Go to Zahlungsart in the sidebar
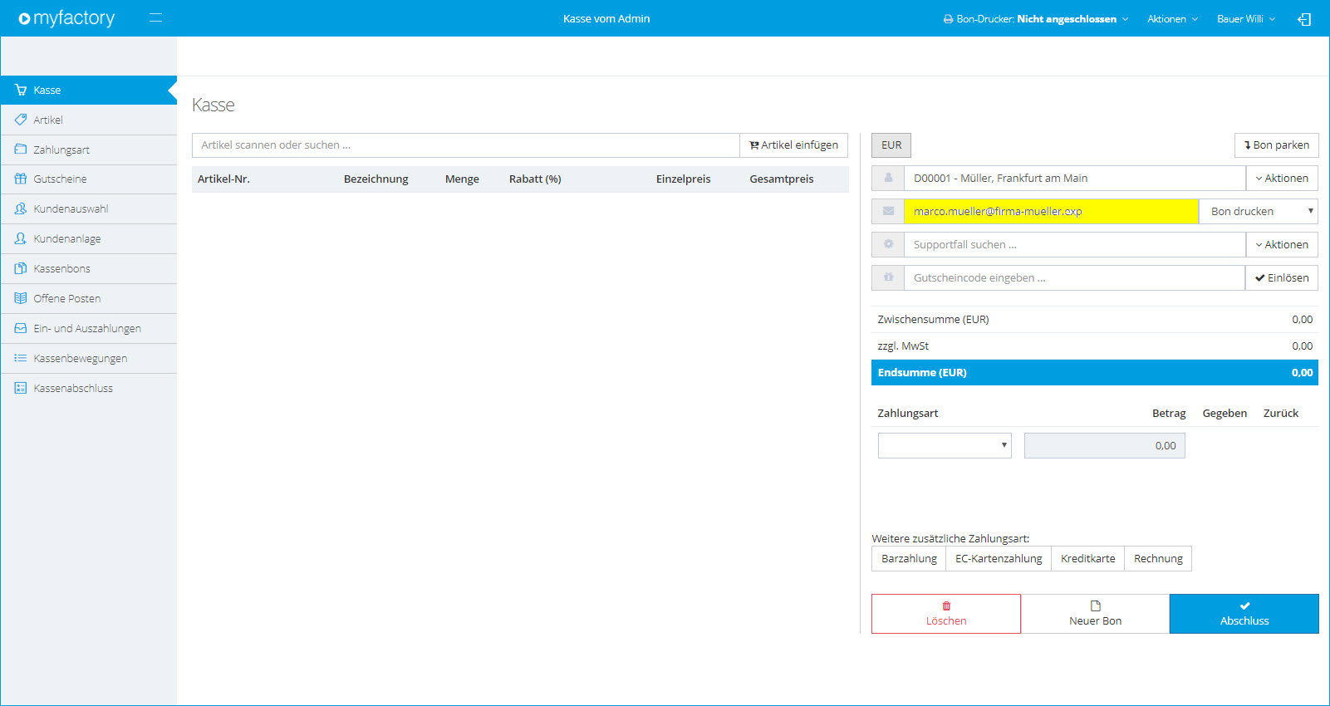 pyautogui.click(x=89, y=150)
